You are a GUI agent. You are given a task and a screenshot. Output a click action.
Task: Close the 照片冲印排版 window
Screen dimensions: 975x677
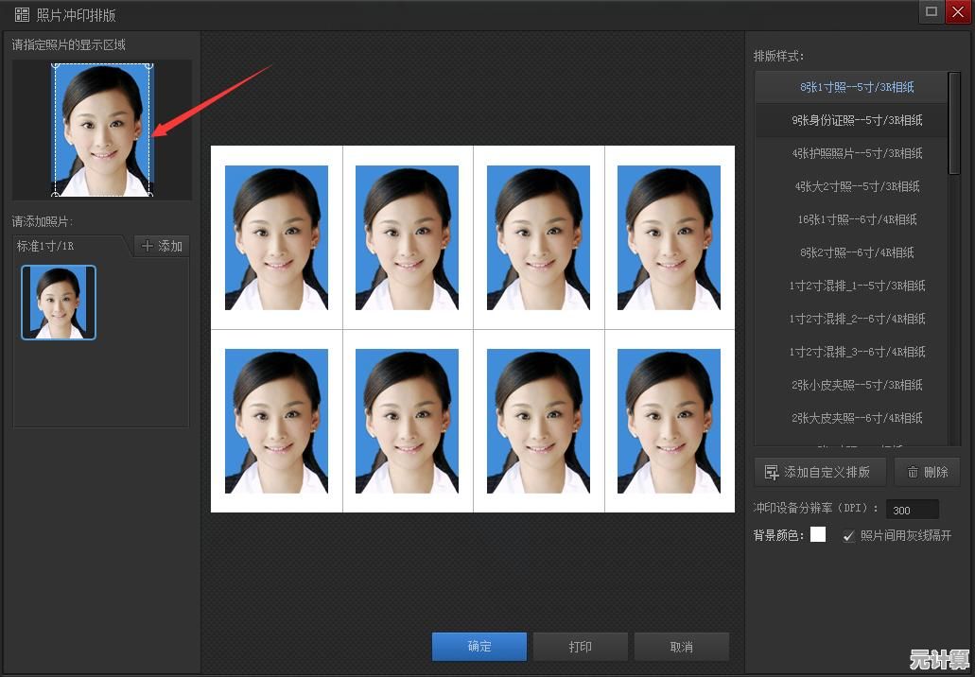click(958, 11)
